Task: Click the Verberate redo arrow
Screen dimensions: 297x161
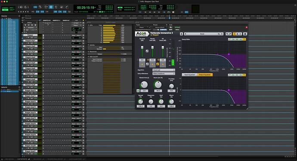Action: pyautogui.click(x=230, y=34)
